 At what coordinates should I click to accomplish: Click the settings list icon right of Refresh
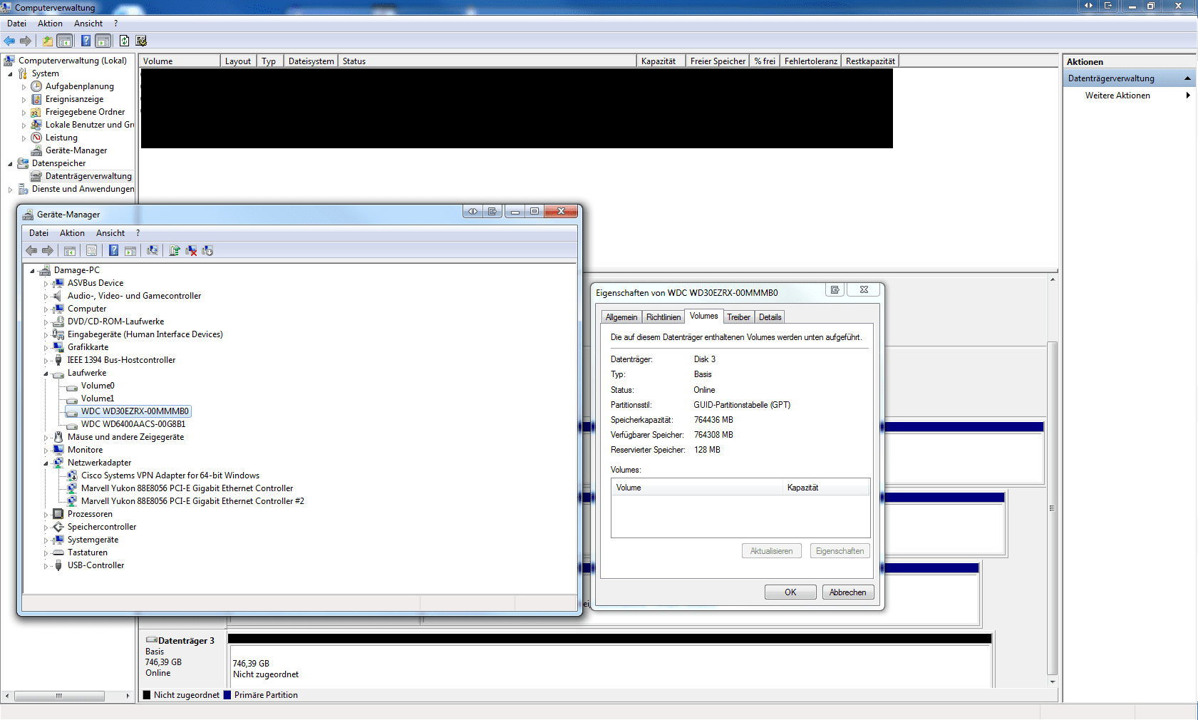141,41
